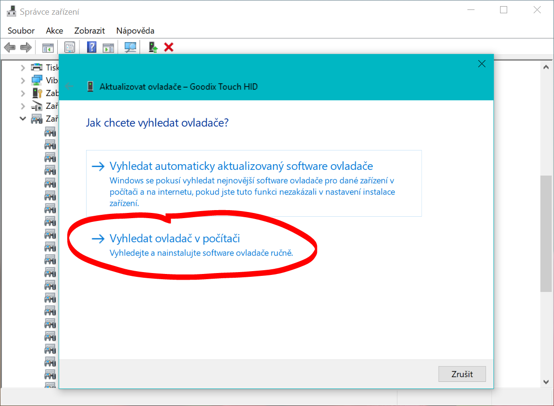Open the Nápověda menu

pyautogui.click(x=135, y=31)
